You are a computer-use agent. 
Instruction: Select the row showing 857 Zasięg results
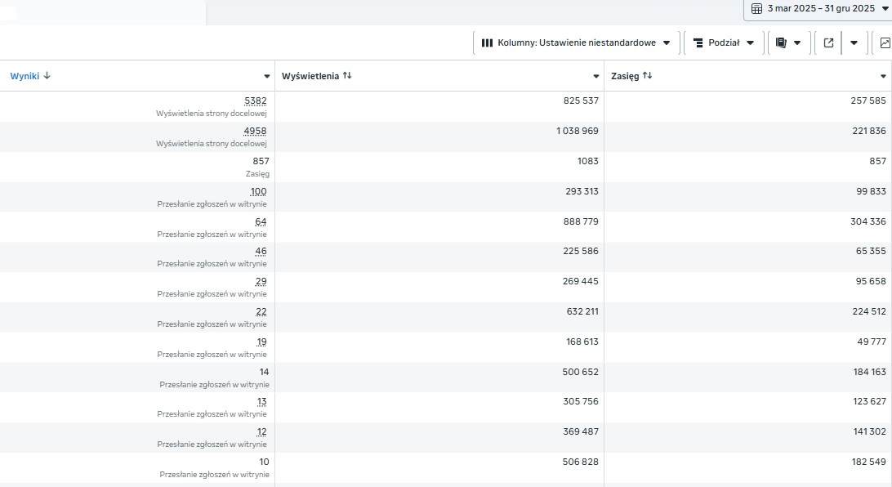pyautogui.click(x=259, y=161)
